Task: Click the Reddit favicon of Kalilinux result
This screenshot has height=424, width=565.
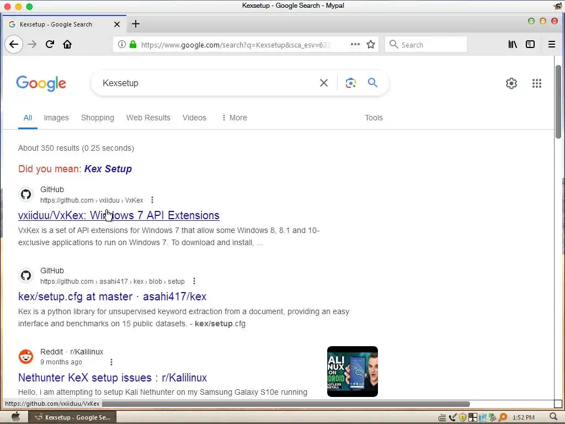Action: pyautogui.click(x=26, y=357)
